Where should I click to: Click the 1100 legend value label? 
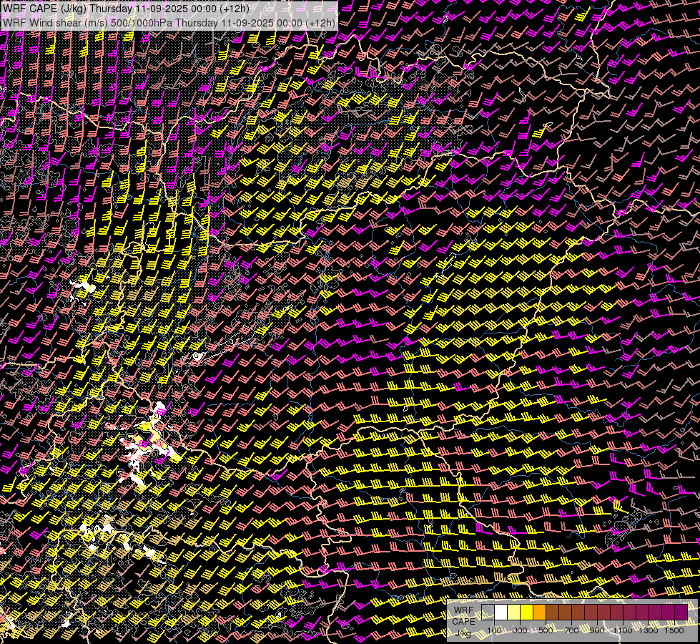click(x=623, y=630)
